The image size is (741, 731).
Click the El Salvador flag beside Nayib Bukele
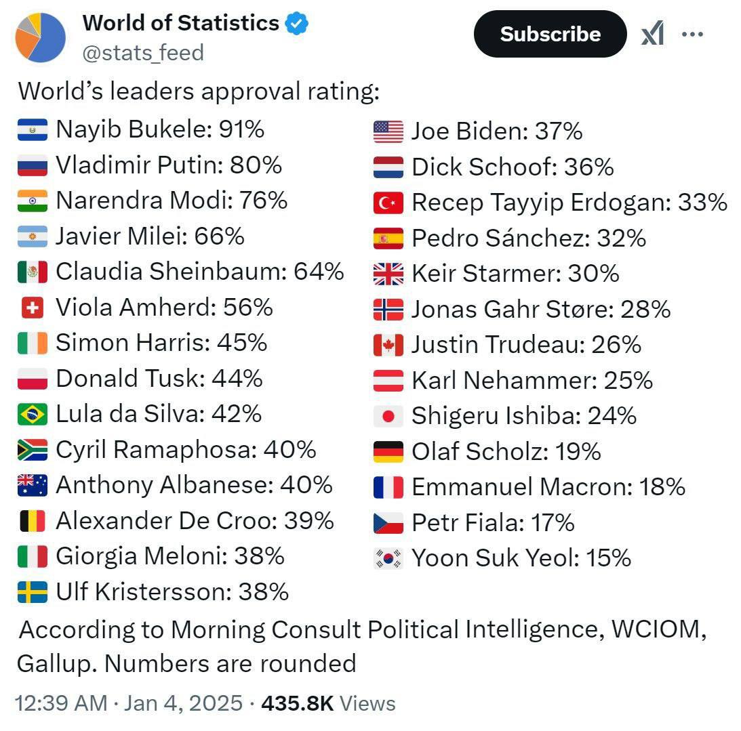33,129
